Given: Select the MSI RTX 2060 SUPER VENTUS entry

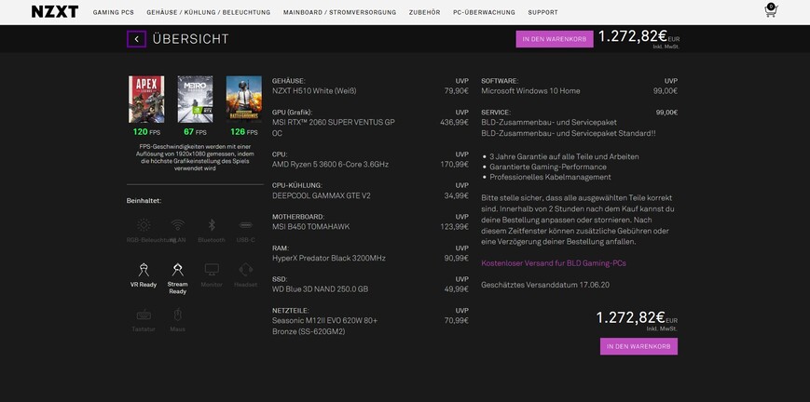Looking at the screenshot, I should (333, 127).
